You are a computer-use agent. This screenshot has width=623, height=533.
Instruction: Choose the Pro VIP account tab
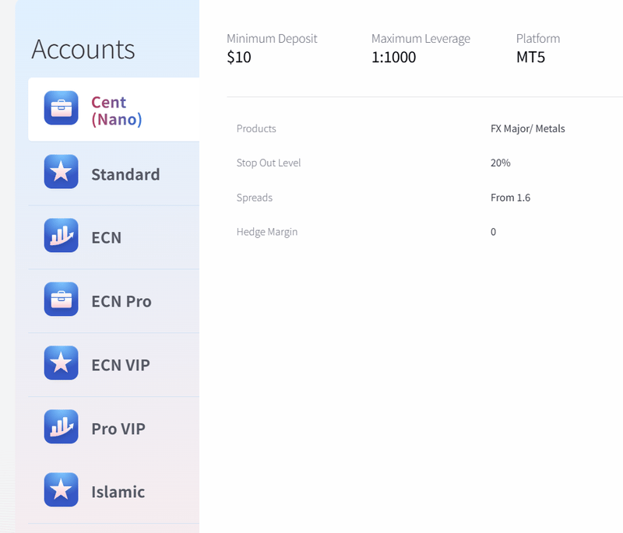(x=114, y=429)
